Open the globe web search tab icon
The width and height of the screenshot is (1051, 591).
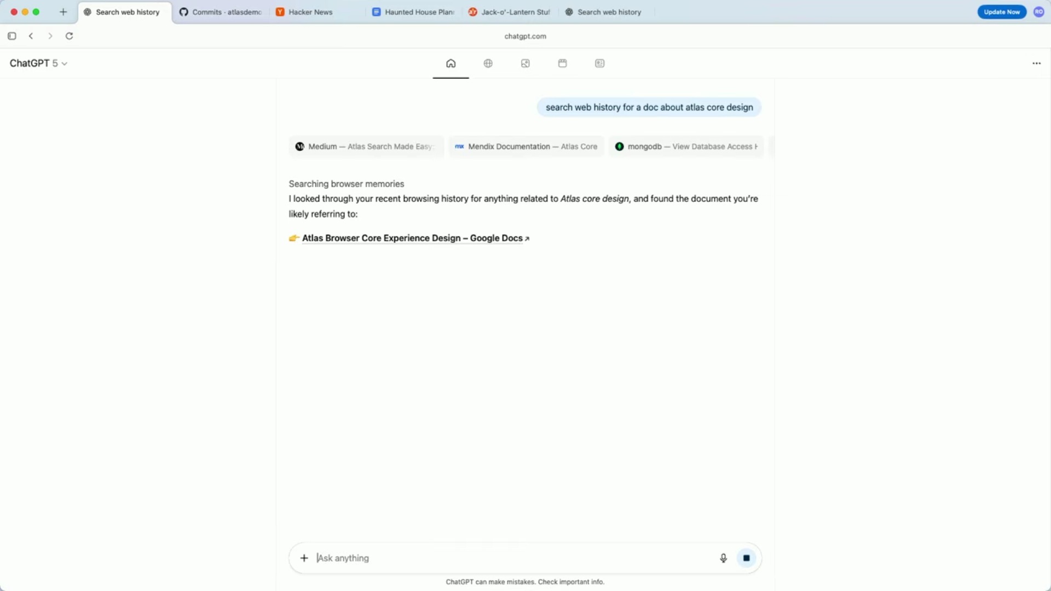coord(488,63)
